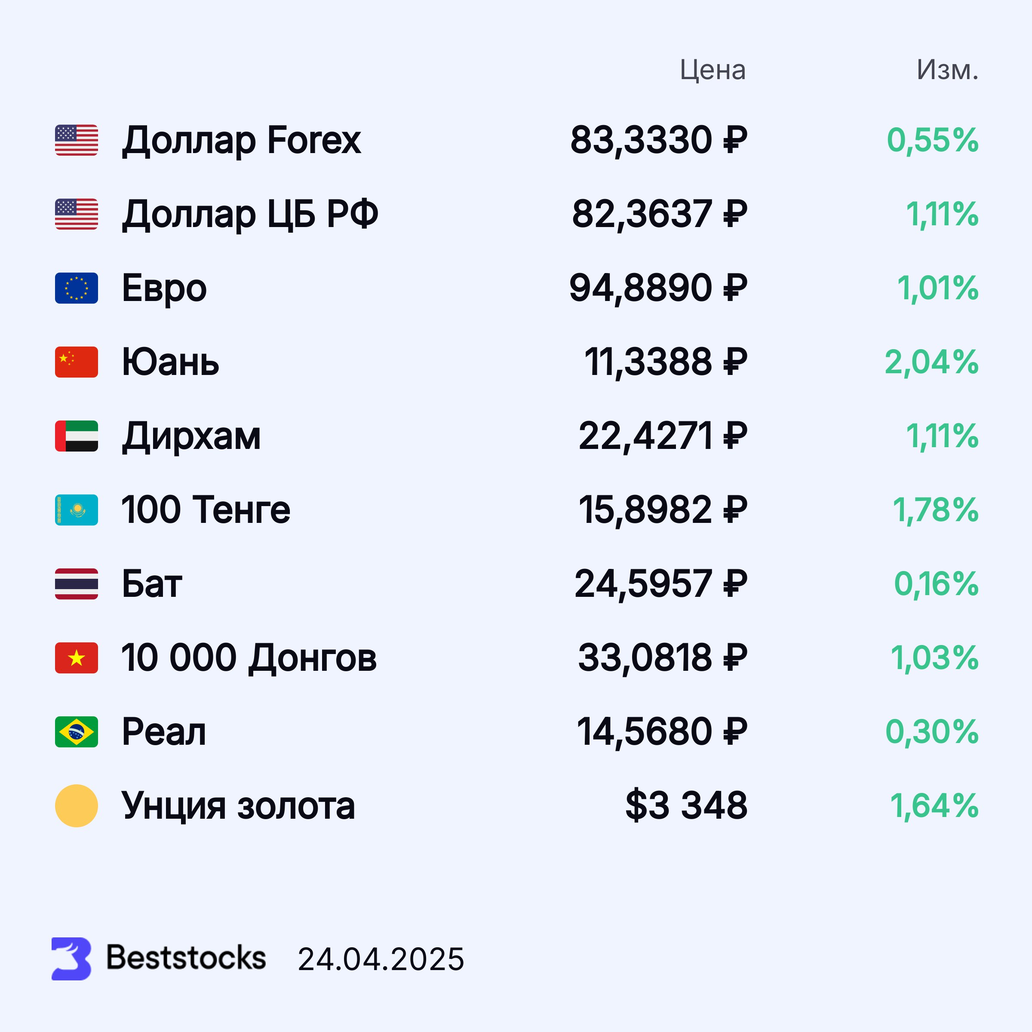Click the US flag beside Доллар Forex
1032x1032 pixels.
point(77,140)
